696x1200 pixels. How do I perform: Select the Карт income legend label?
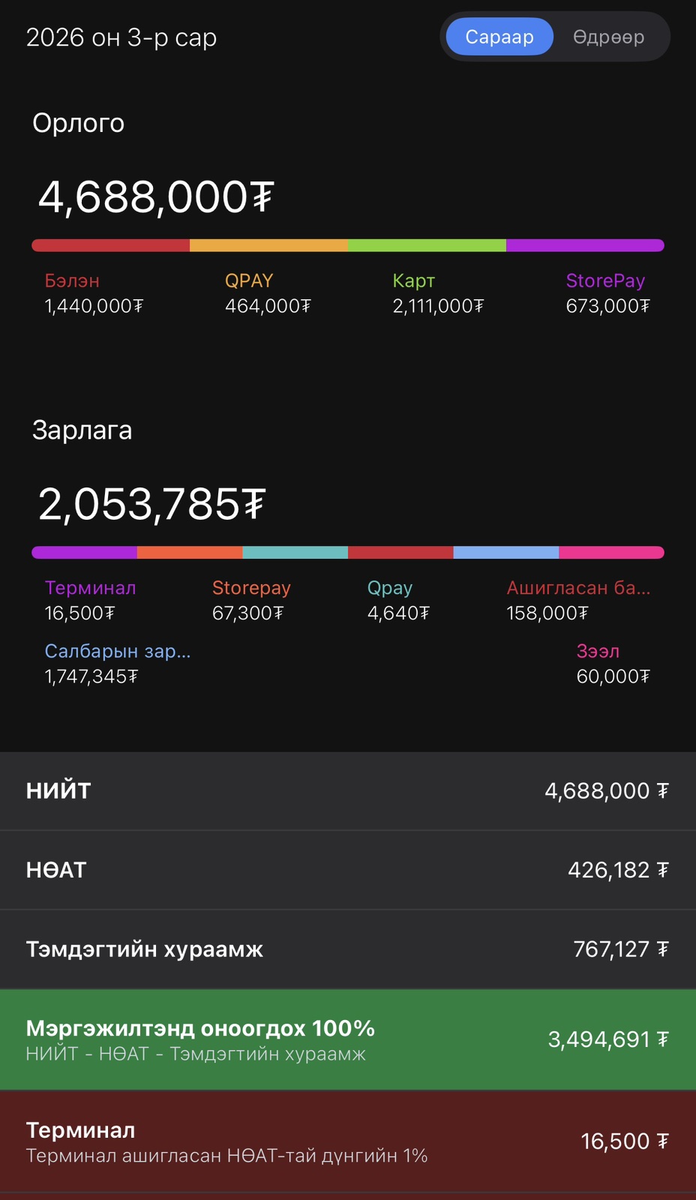pos(413,280)
